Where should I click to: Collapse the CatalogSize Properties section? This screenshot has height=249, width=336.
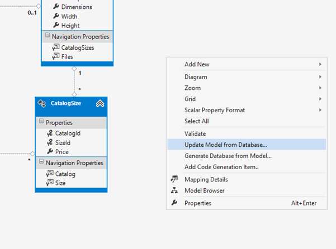point(41,122)
